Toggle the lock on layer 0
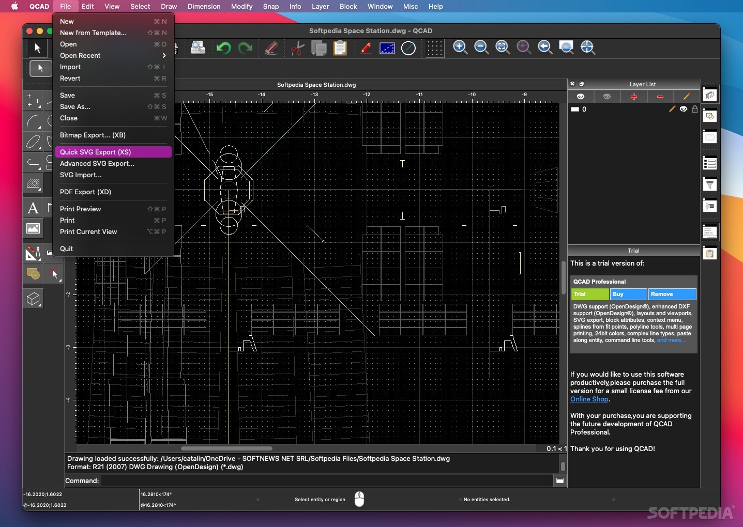Screen dimensions: 743x527 click(x=695, y=109)
